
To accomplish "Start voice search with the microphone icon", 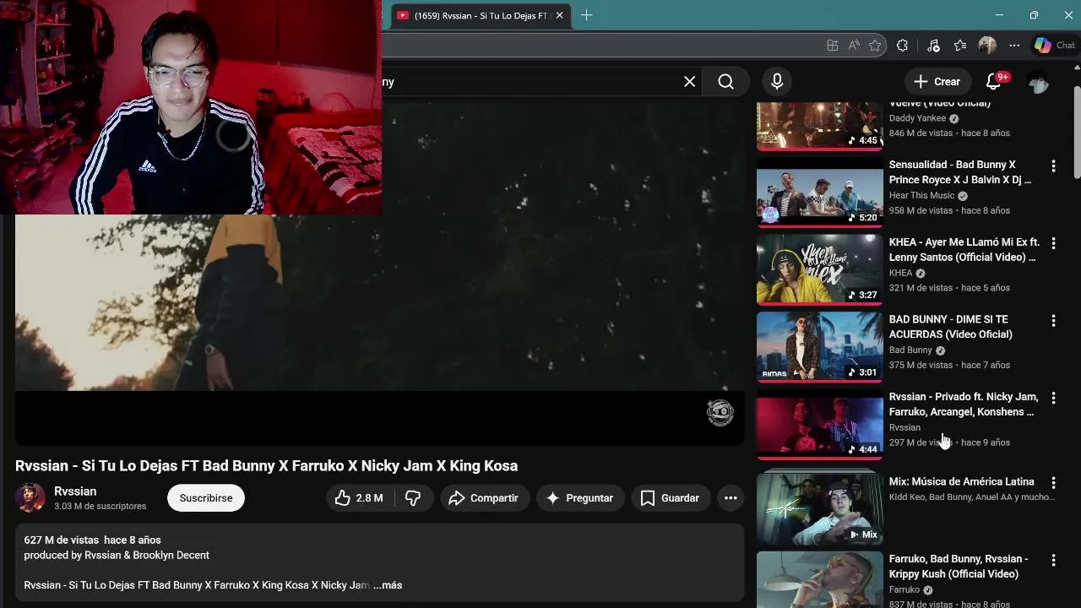I will [x=777, y=82].
